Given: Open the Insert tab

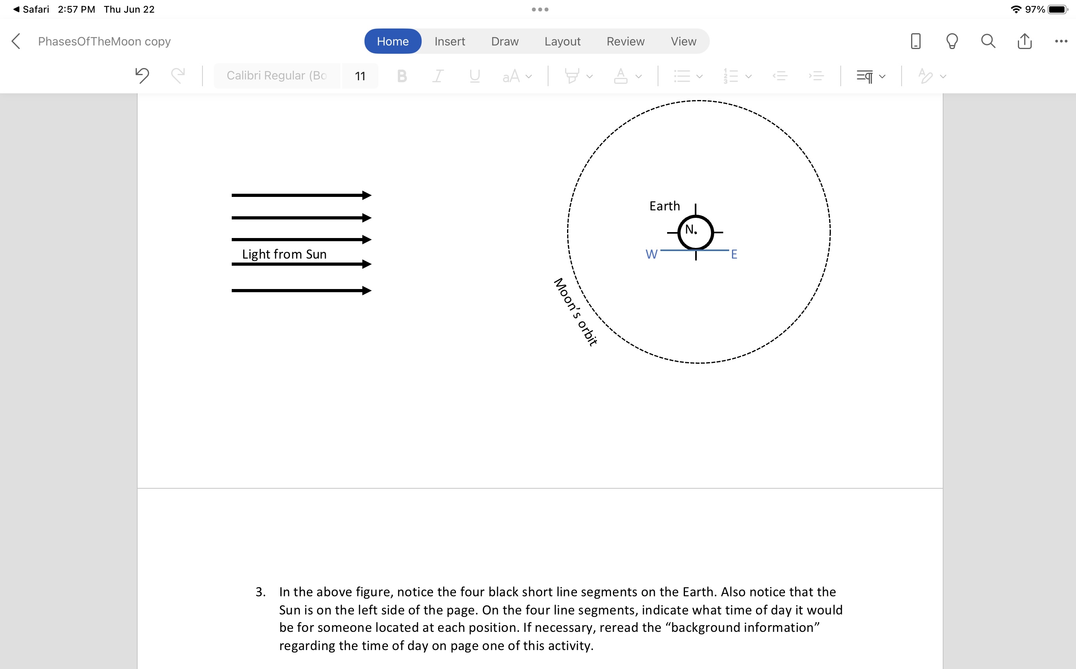Looking at the screenshot, I should pyautogui.click(x=450, y=42).
